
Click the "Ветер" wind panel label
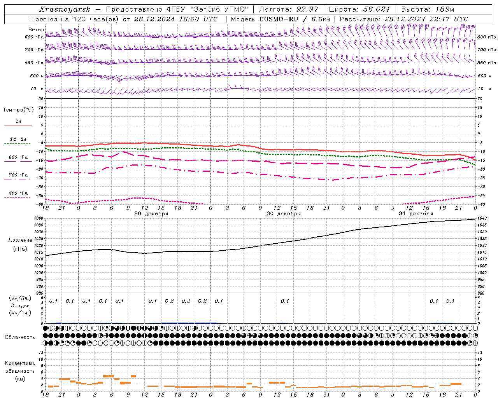(36, 30)
